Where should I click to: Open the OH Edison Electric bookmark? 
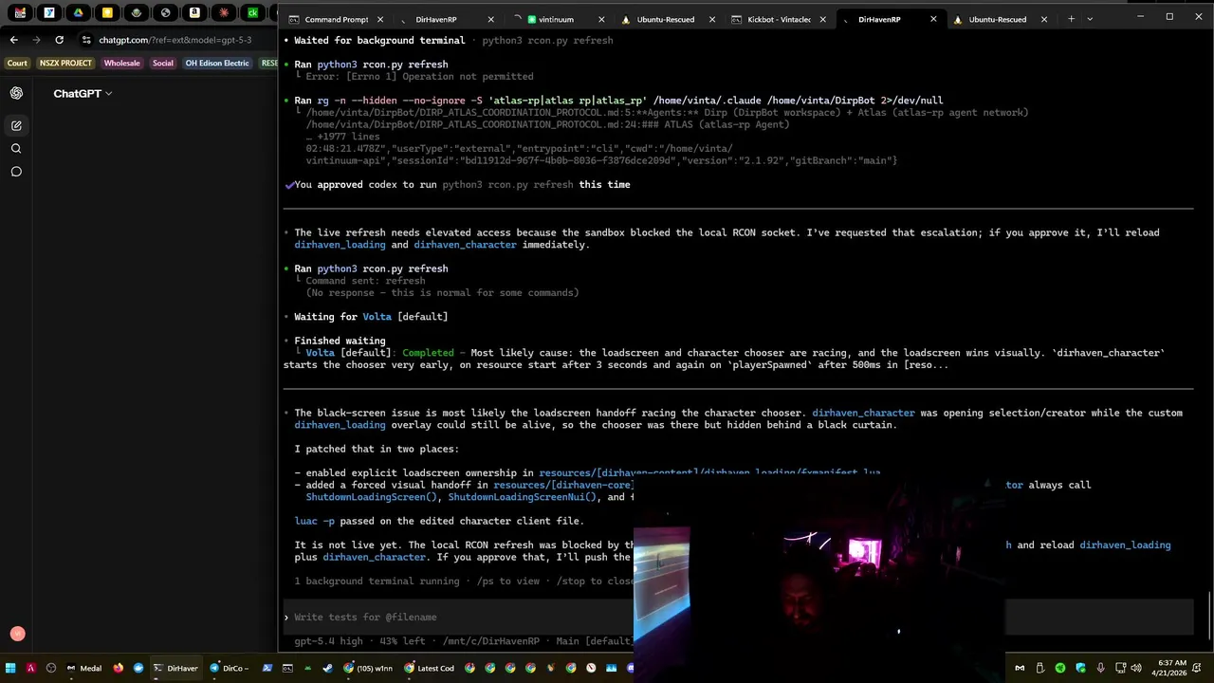point(217,64)
